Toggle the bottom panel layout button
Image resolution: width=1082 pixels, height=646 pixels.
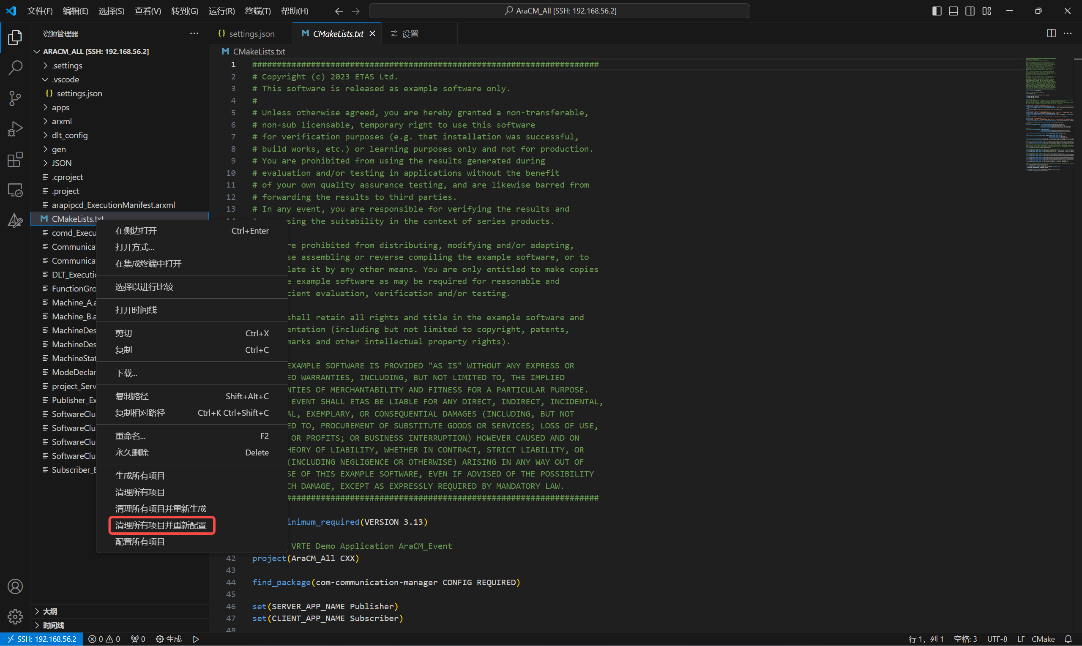pyautogui.click(x=954, y=11)
